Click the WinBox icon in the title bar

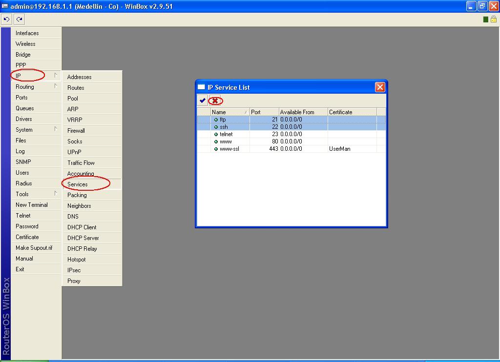click(x=6, y=6)
